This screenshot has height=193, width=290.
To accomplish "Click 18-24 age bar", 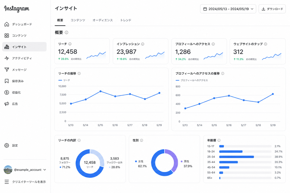I will [x=231, y=152].
